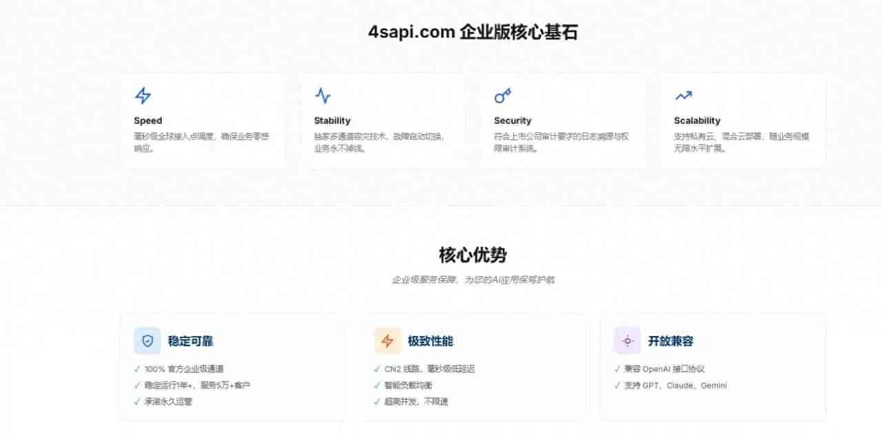Click the Security card description text
The image size is (882, 433).
561,142
